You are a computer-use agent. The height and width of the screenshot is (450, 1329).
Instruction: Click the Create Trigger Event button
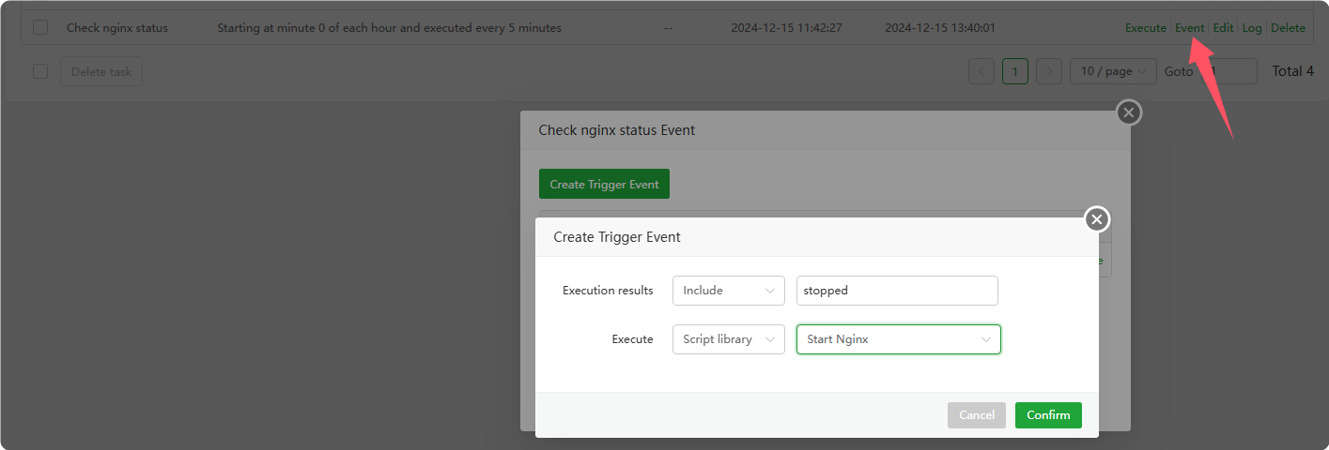[604, 185]
